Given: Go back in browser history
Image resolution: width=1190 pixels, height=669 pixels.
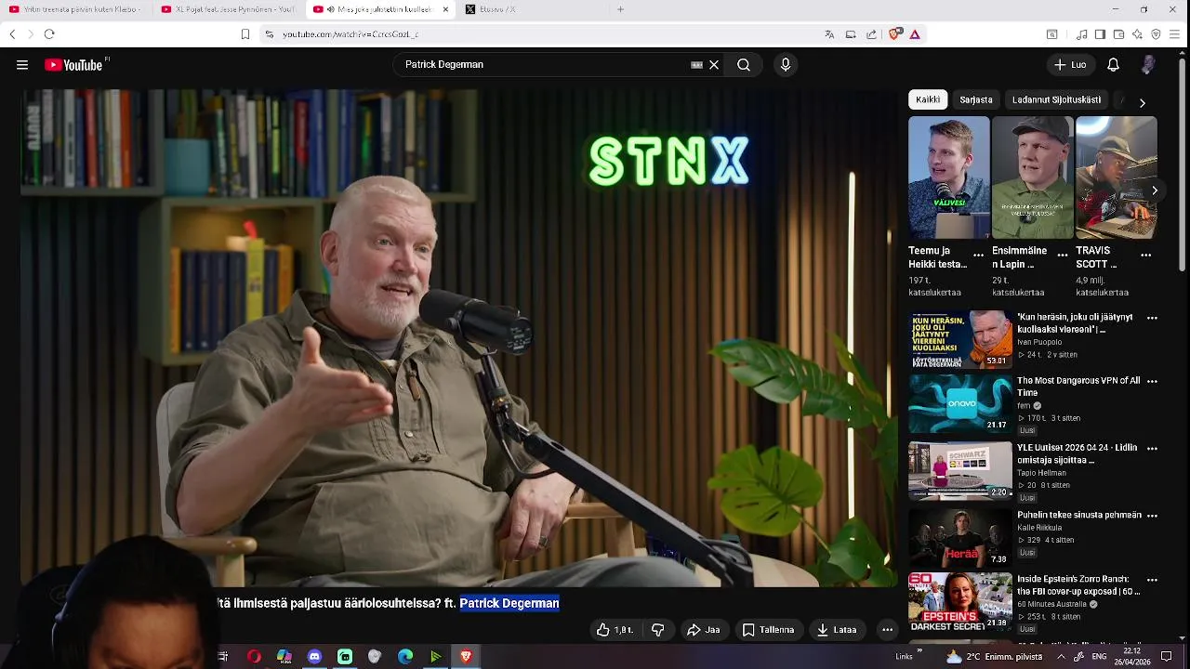Looking at the screenshot, I should [x=12, y=34].
